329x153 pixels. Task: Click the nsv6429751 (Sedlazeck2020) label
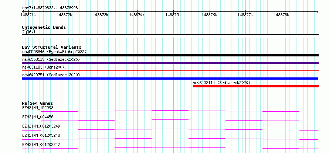coord(51,75)
